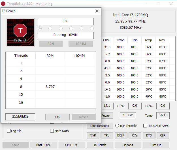Click the 13.1 value box

tap(107, 106)
